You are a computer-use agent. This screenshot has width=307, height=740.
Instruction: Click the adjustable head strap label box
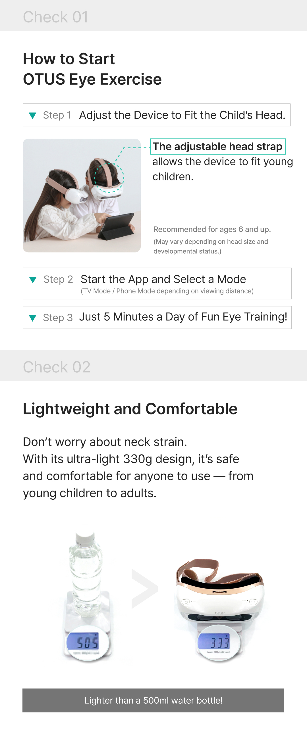(218, 147)
